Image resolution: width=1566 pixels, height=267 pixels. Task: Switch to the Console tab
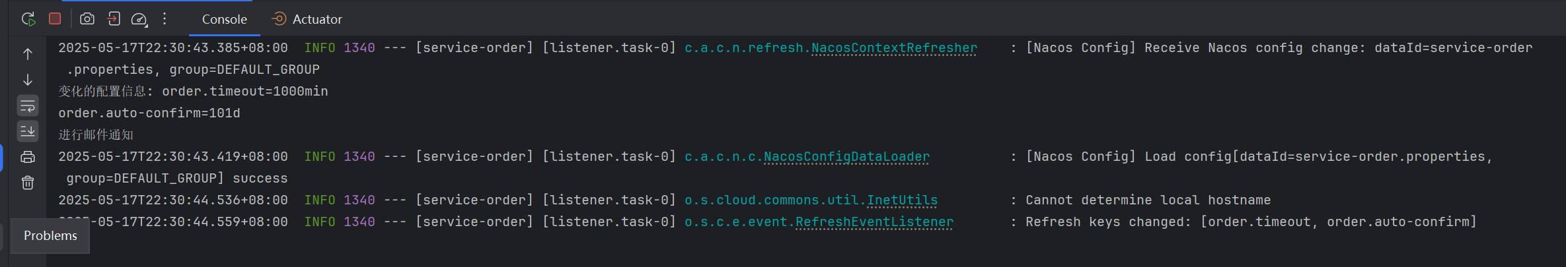[225, 19]
